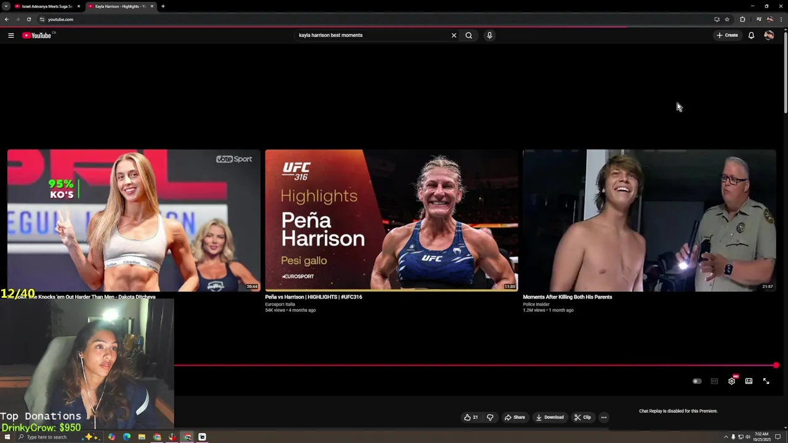Image resolution: width=788 pixels, height=443 pixels.
Task: Open the Windows notification center icon
Action: [x=778, y=437]
